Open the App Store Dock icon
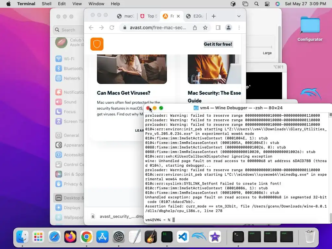The image size is (332, 249). tap(102, 236)
